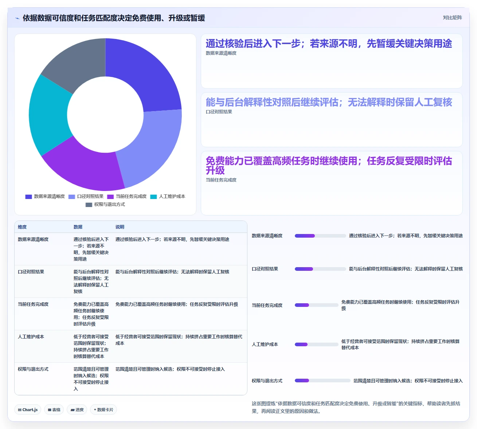Click the 对比矩阵 label in header
Image resolution: width=477 pixels, height=429 pixels.
pos(452,17)
